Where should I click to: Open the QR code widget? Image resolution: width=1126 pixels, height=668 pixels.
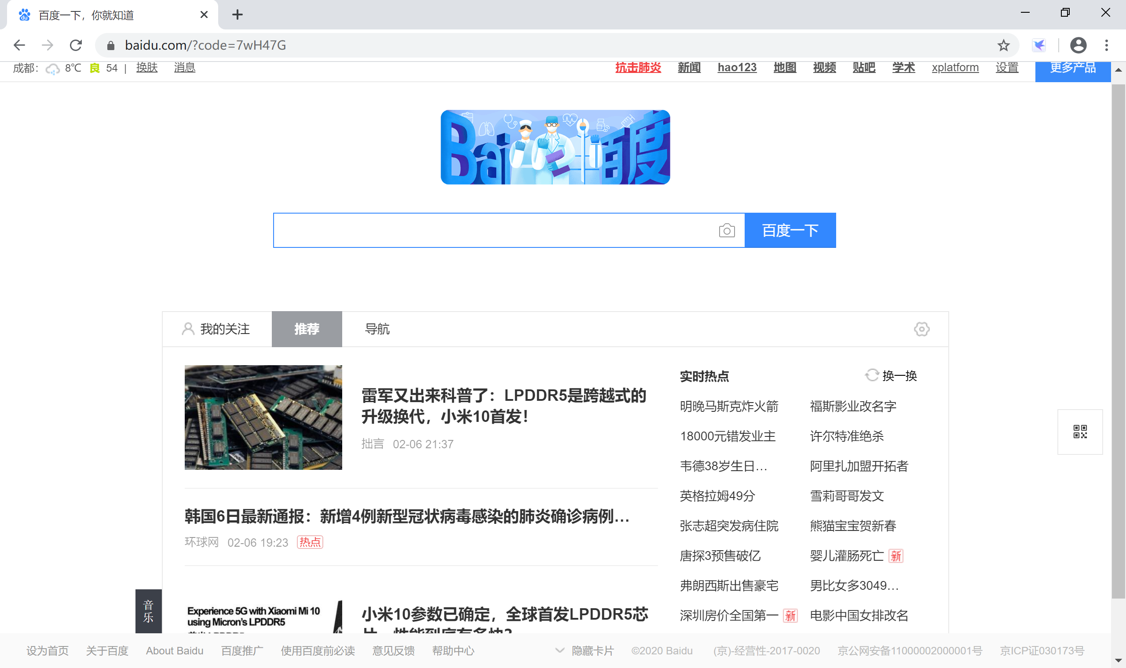click(x=1080, y=432)
